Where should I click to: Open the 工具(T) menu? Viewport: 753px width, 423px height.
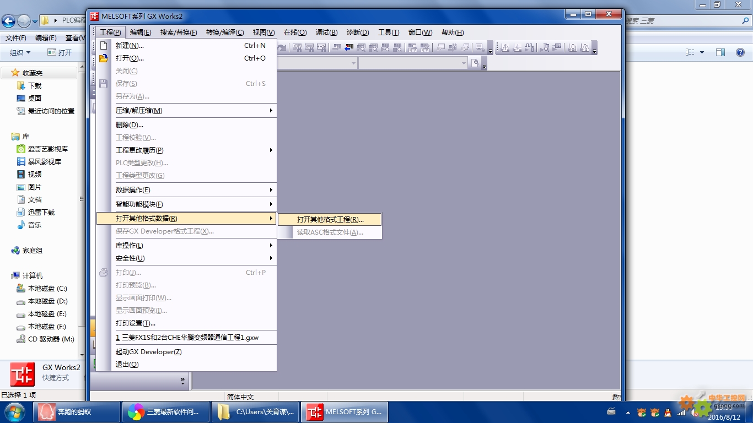tap(389, 32)
